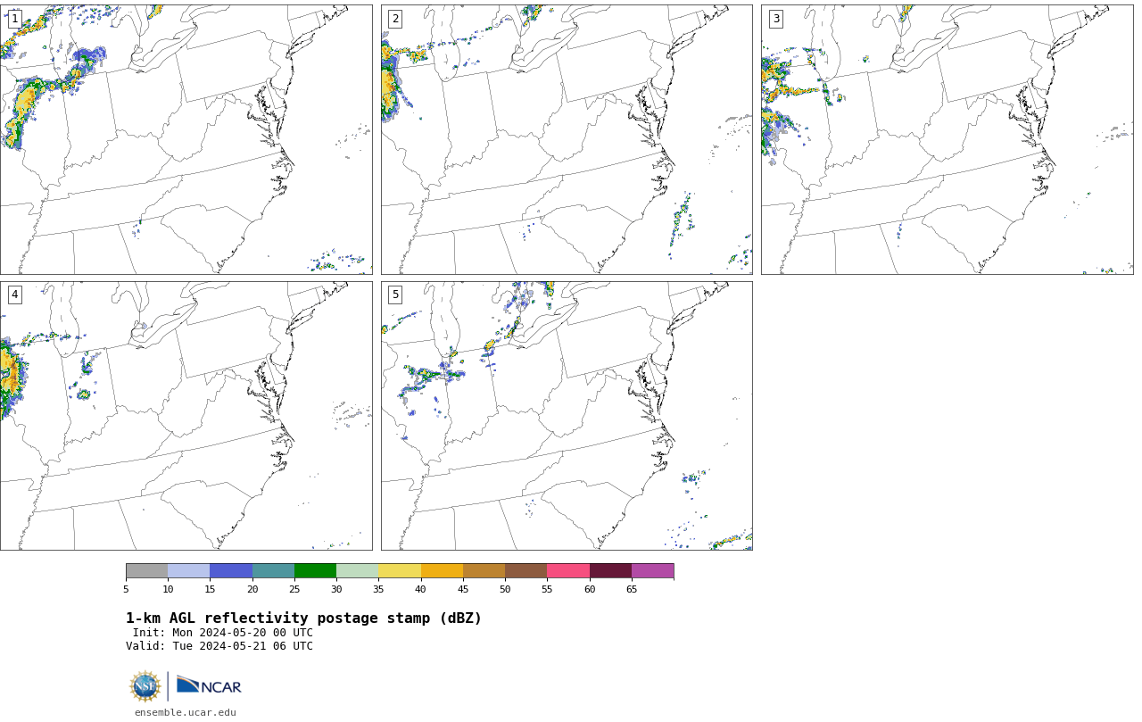The image size is (1142, 722).
Task: Click the number label on panel 1
Action: pyautogui.click(x=15, y=19)
